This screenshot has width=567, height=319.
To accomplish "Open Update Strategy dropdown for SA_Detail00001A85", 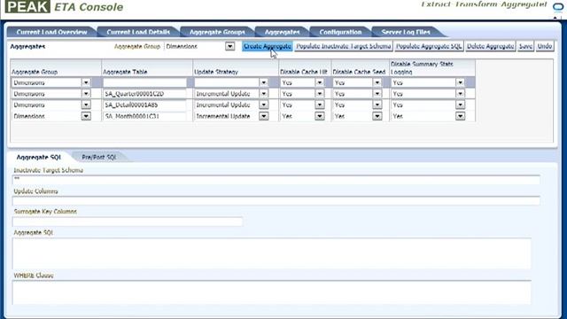I will point(264,105).
